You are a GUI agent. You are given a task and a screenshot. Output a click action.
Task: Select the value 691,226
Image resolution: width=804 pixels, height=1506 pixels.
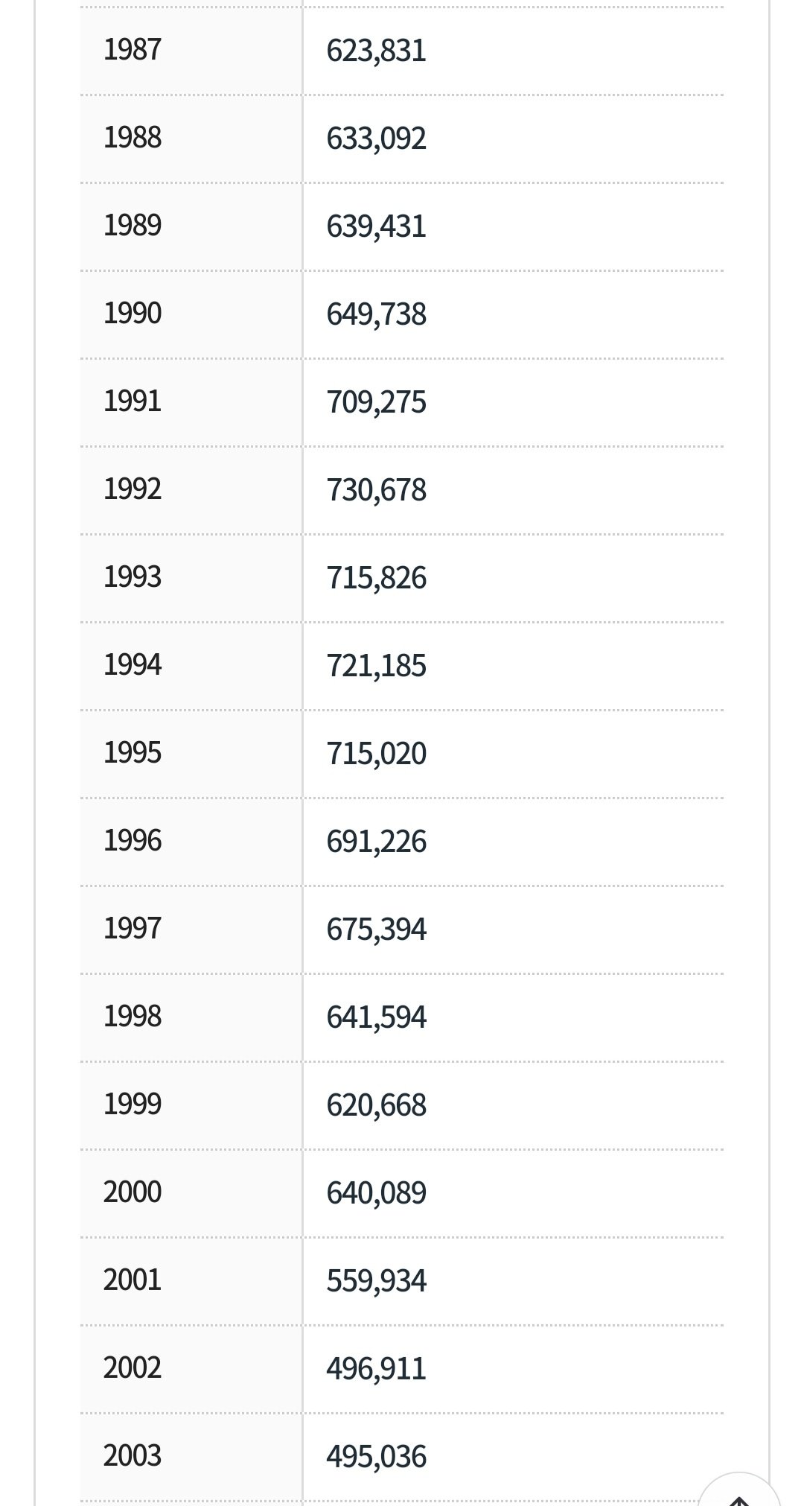coord(376,842)
